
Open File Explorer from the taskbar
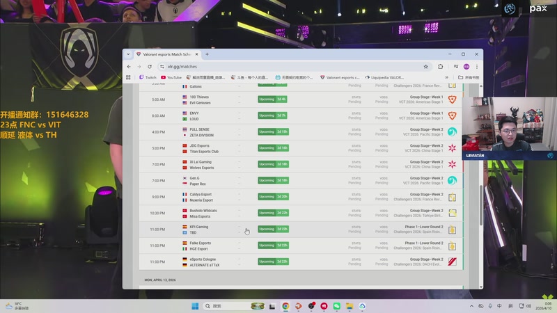pos(350,306)
